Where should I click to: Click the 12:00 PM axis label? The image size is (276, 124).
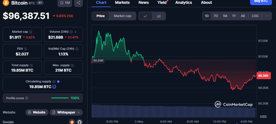click(x=219, y=122)
